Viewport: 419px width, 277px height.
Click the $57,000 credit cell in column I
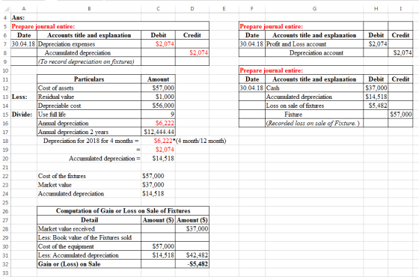[x=400, y=115]
